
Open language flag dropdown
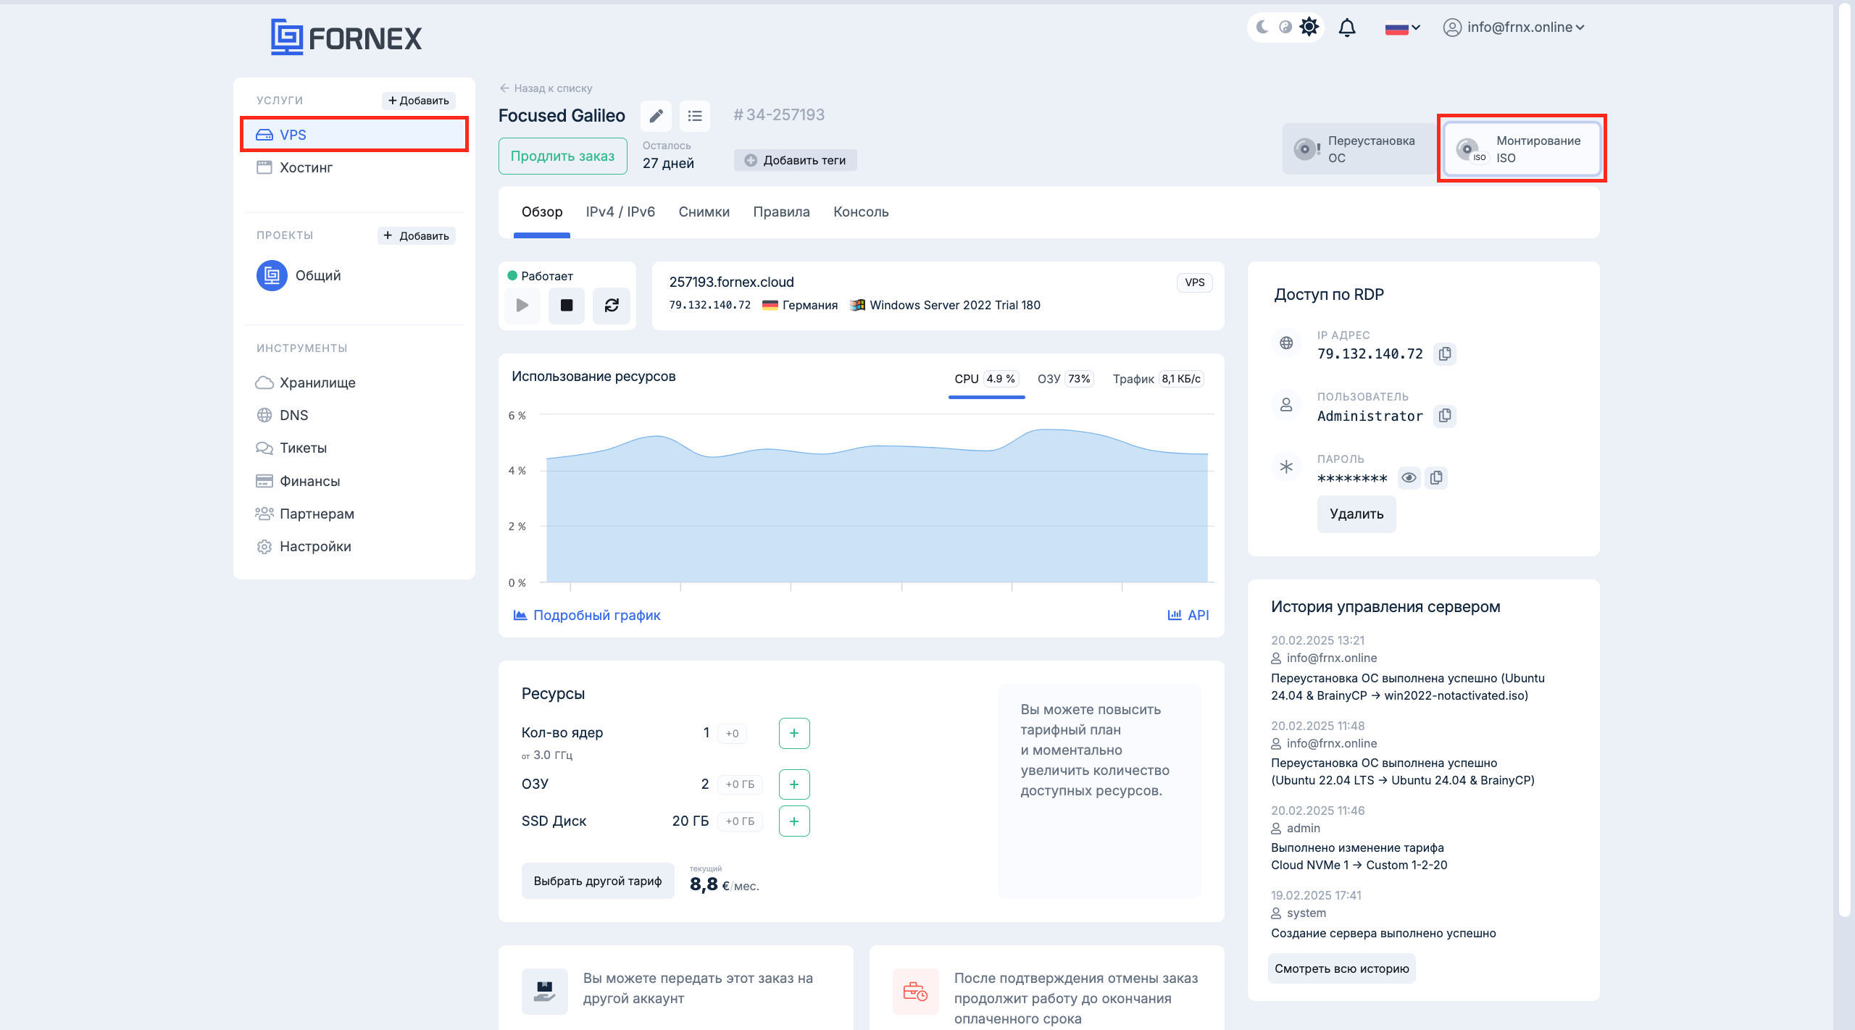click(x=1402, y=28)
